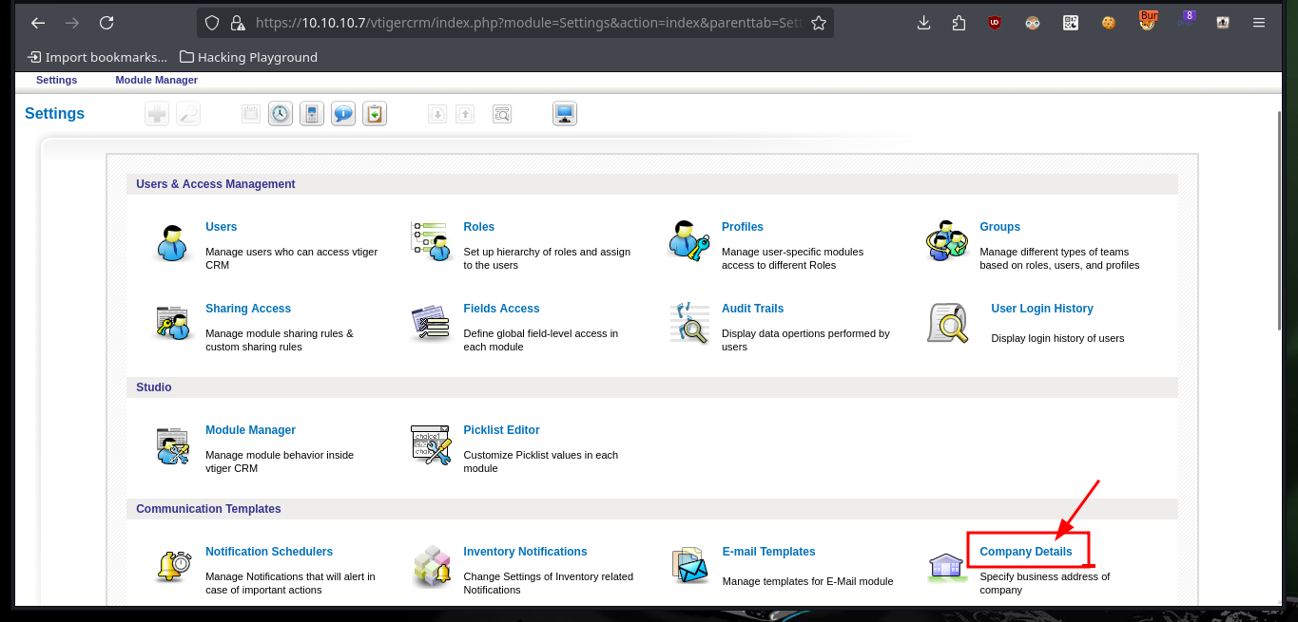Click the find duplicates toolbar icon

tap(502, 114)
